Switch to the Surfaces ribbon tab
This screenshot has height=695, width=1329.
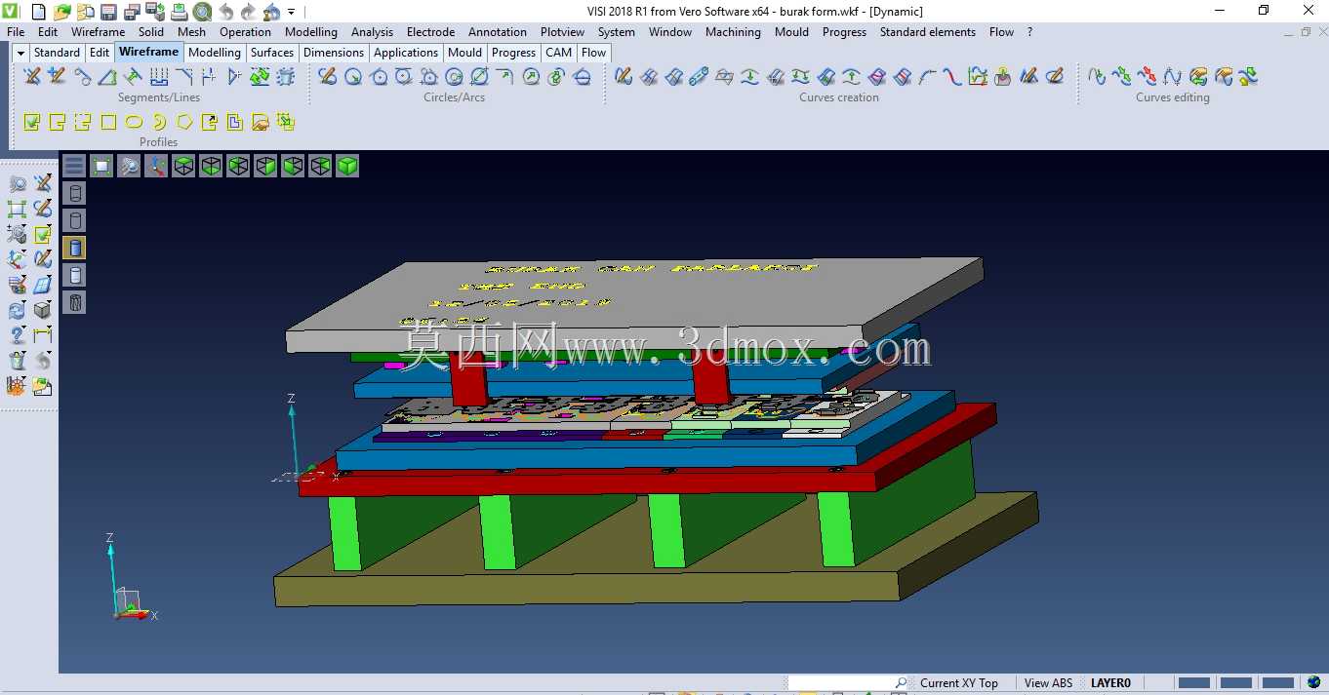click(271, 53)
